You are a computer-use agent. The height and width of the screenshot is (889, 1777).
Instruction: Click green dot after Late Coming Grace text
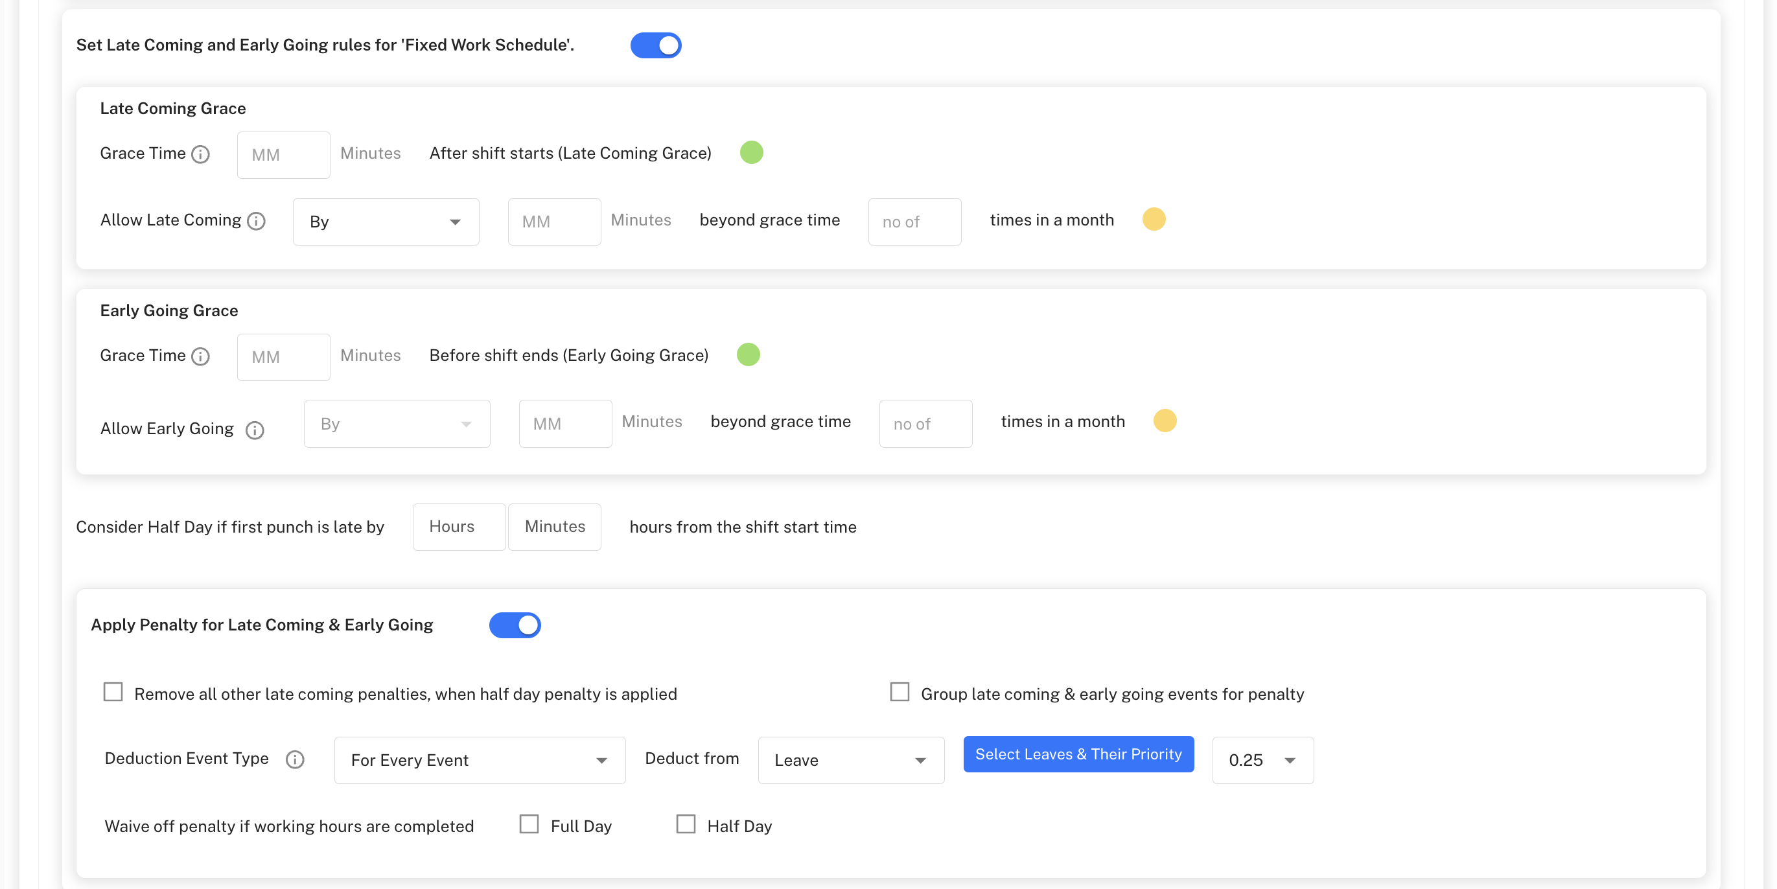tap(751, 152)
